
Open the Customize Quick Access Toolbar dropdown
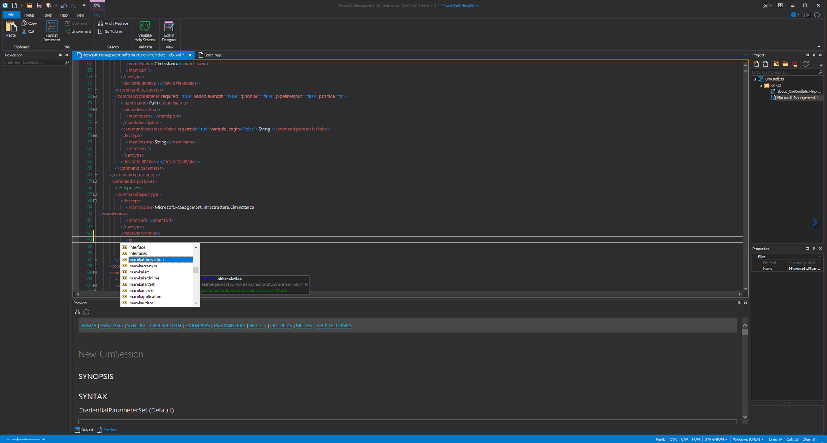pos(84,6)
